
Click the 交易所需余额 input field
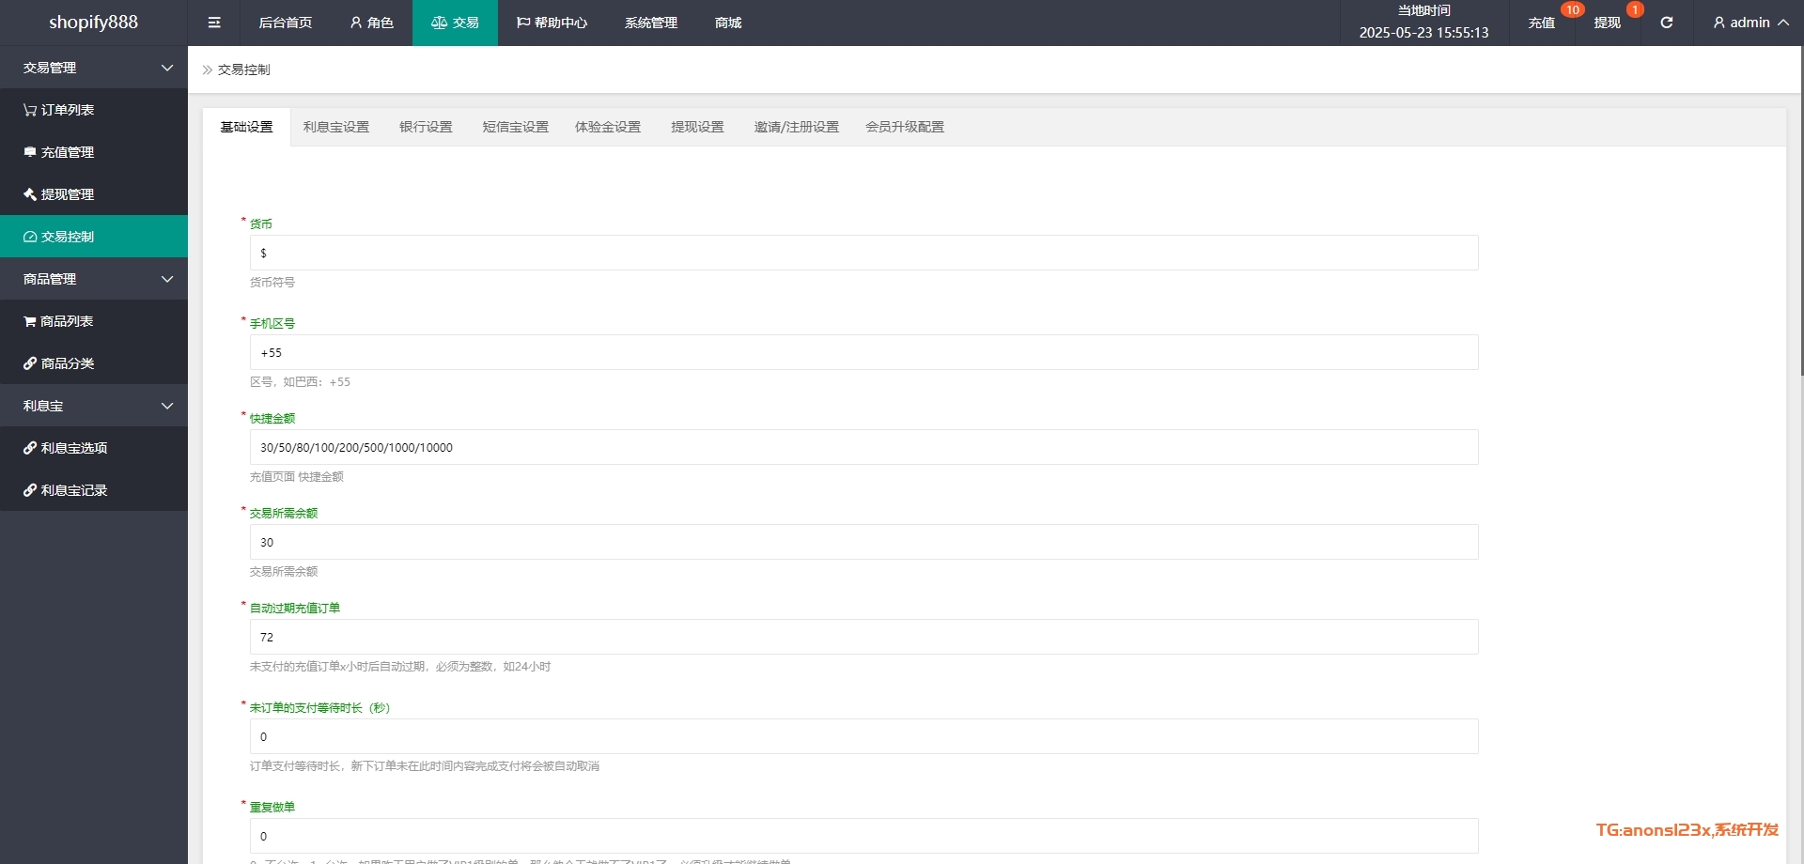tap(863, 542)
